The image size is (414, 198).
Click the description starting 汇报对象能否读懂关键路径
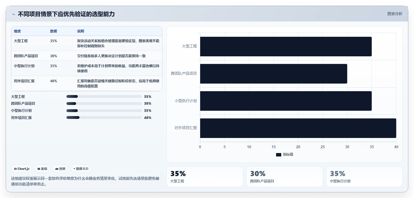118,83
